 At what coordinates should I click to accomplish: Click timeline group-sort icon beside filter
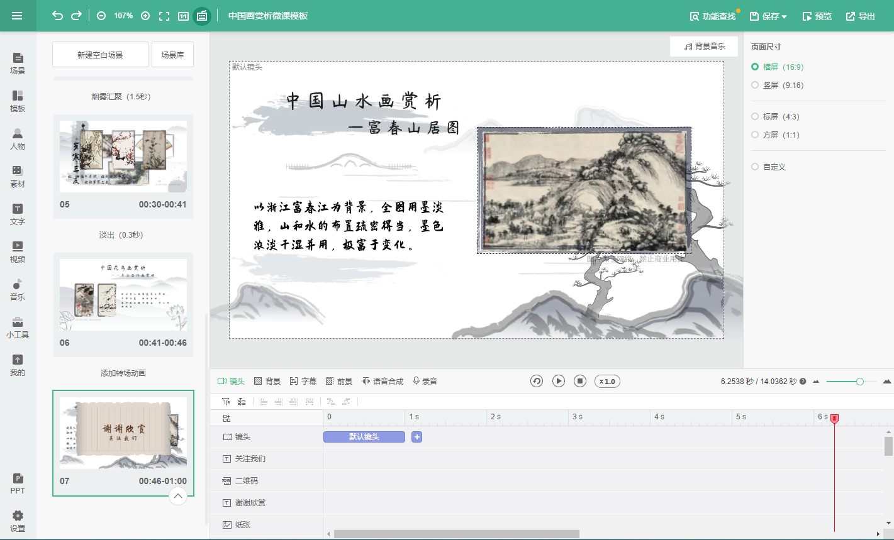[241, 401]
